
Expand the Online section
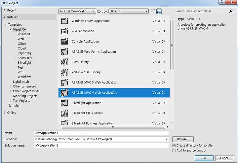pyautogui.click(x=5, y=113)
